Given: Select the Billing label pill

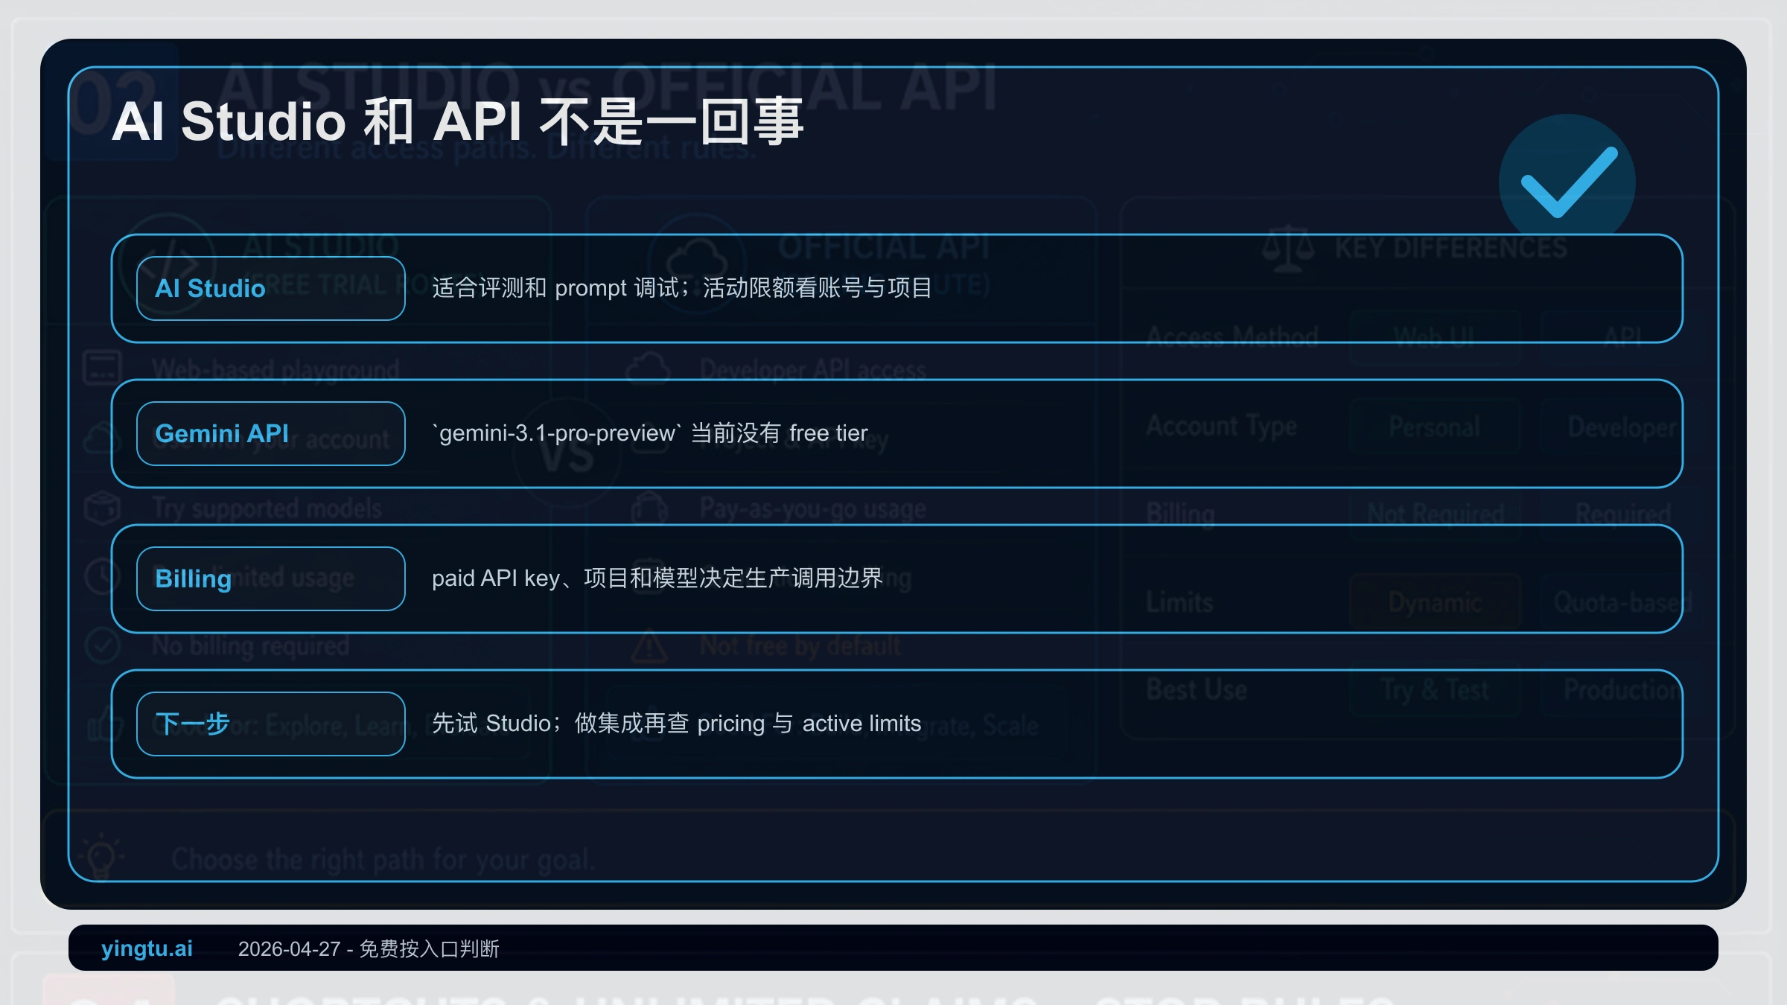Looking at the screenshot, I should (x=271, y=578).
